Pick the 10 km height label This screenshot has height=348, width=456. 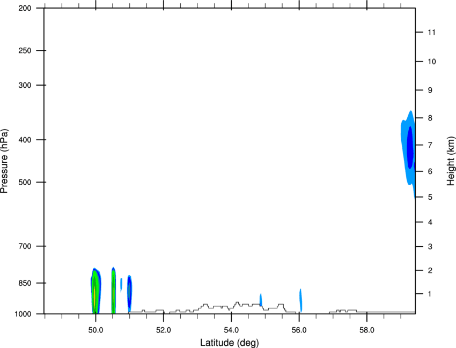[432, 62]
